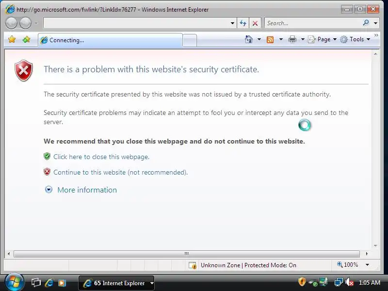Click the 1:05 AM clock
The width and height of the screenshot is (388, 291).
369,282
